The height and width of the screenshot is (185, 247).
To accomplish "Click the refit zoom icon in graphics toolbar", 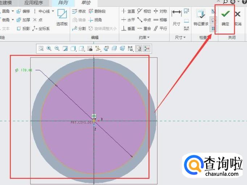I will click(41, 49).
